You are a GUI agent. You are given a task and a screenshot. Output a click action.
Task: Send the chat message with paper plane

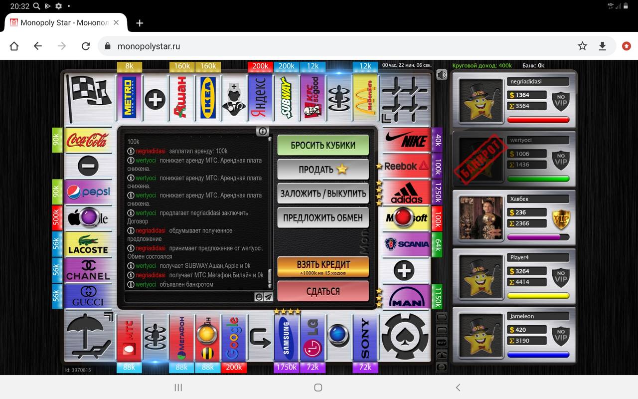point(269,297)
